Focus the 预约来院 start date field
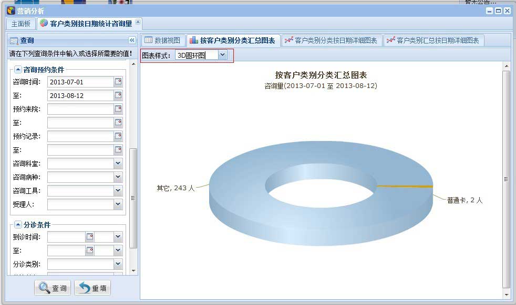 coord(80,110)
